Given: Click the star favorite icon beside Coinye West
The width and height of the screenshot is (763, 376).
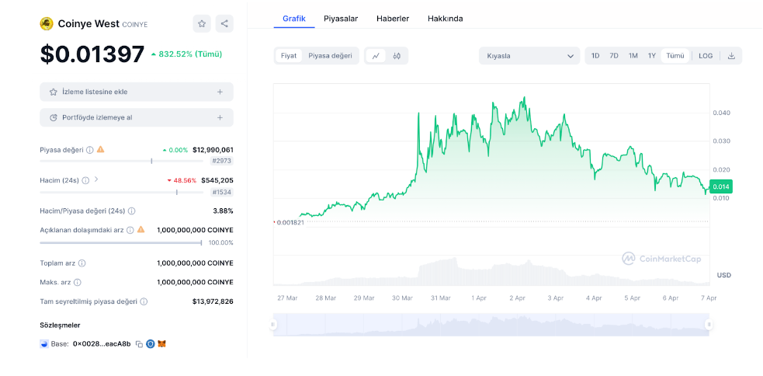Looking at the screenshot, I should coord(202,23).
